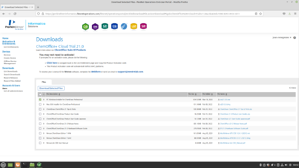Check Mac OSX Installer for ChemDraw Professional

pyautogui.click(x=40, y=104)
